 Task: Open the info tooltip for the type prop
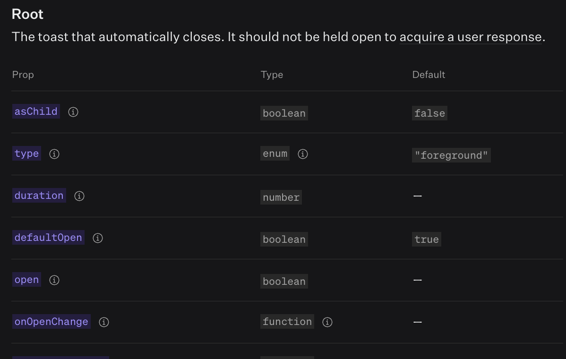[x=54, y=154]
